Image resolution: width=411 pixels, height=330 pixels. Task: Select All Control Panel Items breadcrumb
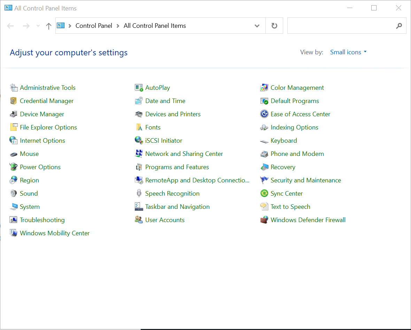click(x=155, y=26)
